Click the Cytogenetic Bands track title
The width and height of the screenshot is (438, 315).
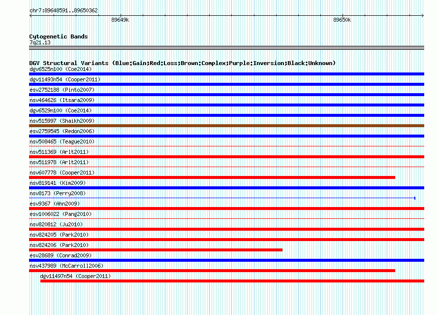[59, 36]
